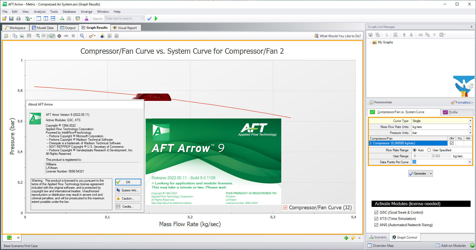Save the model using the floppy disk icon
The width and height of the screenshot is (476, 250).
point(11,18)
